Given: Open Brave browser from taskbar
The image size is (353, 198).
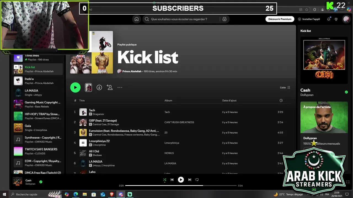Looking at the screenshot, I should pyautogui.click(x=112, y=194).
